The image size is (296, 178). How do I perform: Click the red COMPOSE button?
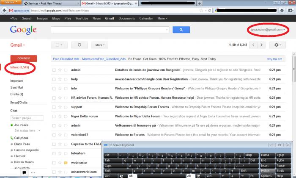click(24, 58)
